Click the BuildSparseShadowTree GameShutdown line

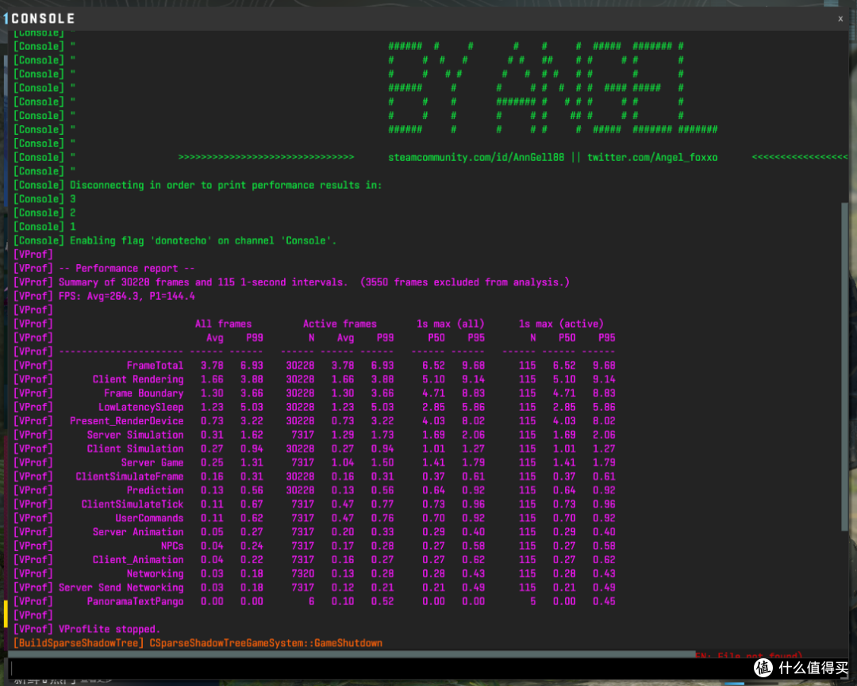(198, 643)
